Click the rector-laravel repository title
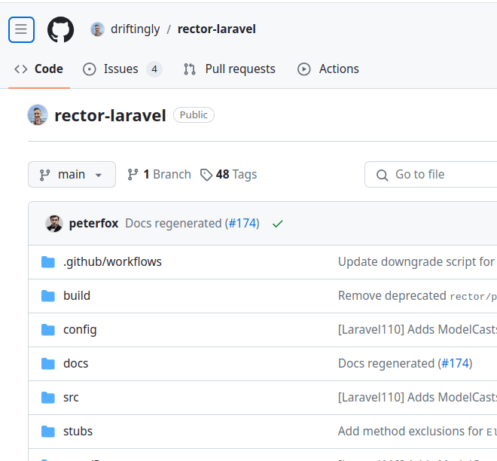 (x=110, y=115)
